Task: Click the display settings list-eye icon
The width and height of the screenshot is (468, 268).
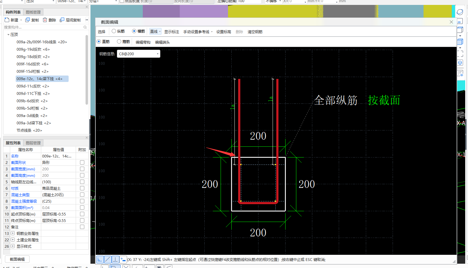Action: click(460, 73)
